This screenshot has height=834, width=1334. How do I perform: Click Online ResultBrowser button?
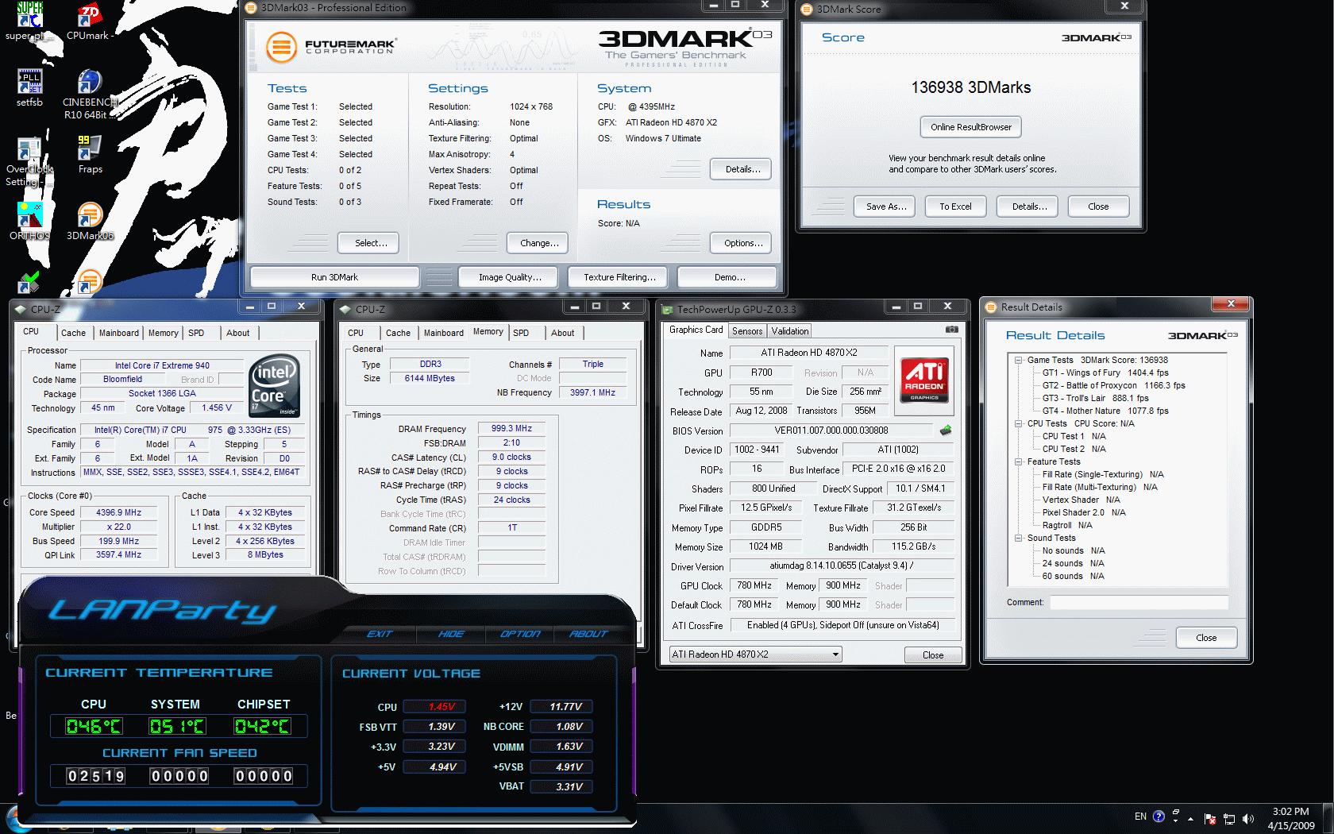(971, 127)
